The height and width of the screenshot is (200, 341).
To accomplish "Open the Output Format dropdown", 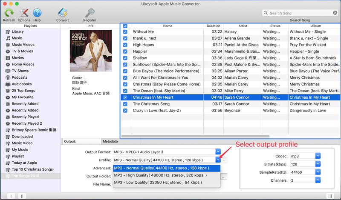I will click(218, 152).
